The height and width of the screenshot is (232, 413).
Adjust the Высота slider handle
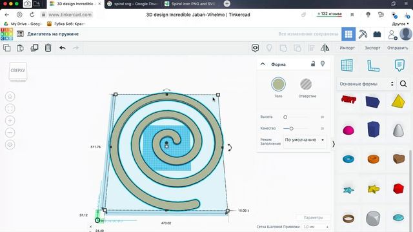(285, 117)
